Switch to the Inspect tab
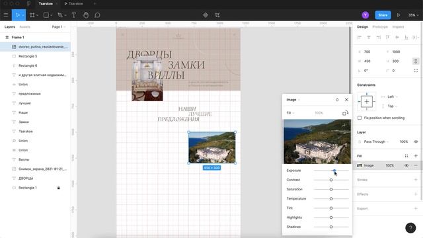 point(398,26)
